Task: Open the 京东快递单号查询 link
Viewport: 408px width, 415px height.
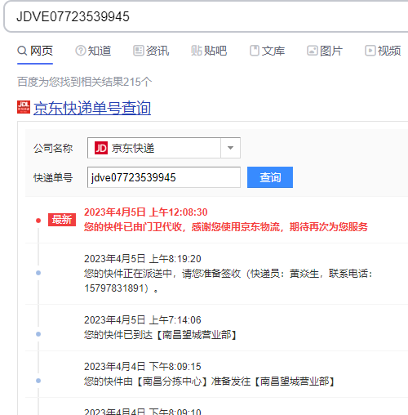Action: coord(92,108)
